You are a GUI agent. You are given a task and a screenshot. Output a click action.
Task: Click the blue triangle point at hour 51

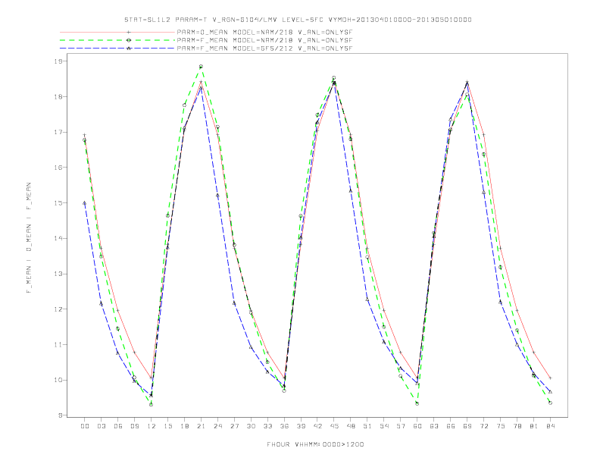click(367, 299)
